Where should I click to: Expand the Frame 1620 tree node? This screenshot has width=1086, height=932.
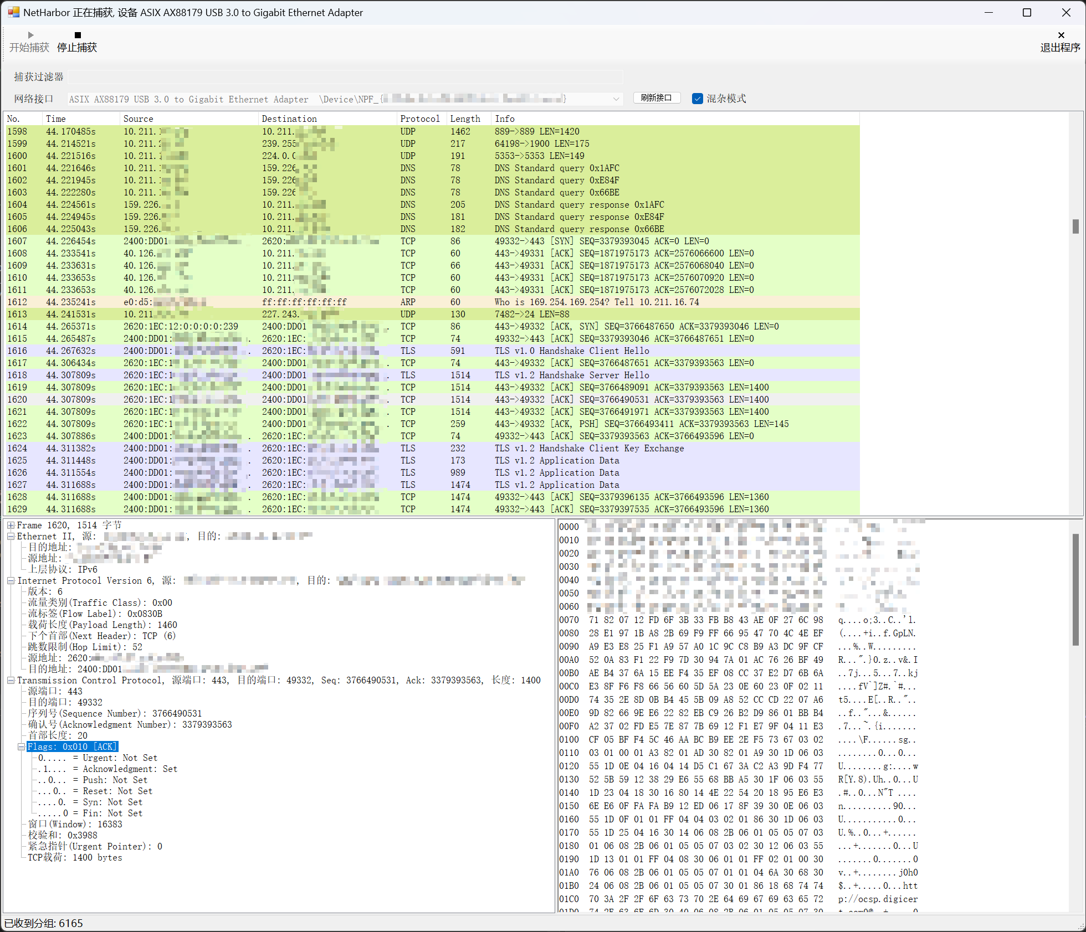[11, 525]
